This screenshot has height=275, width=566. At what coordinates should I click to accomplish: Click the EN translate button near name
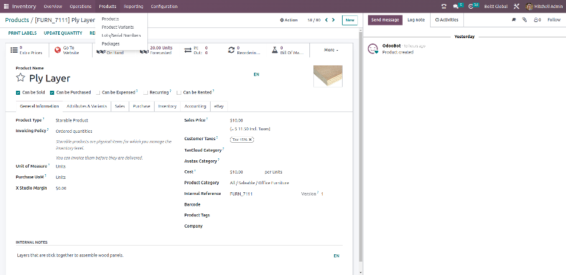click(x=256, y=75)
